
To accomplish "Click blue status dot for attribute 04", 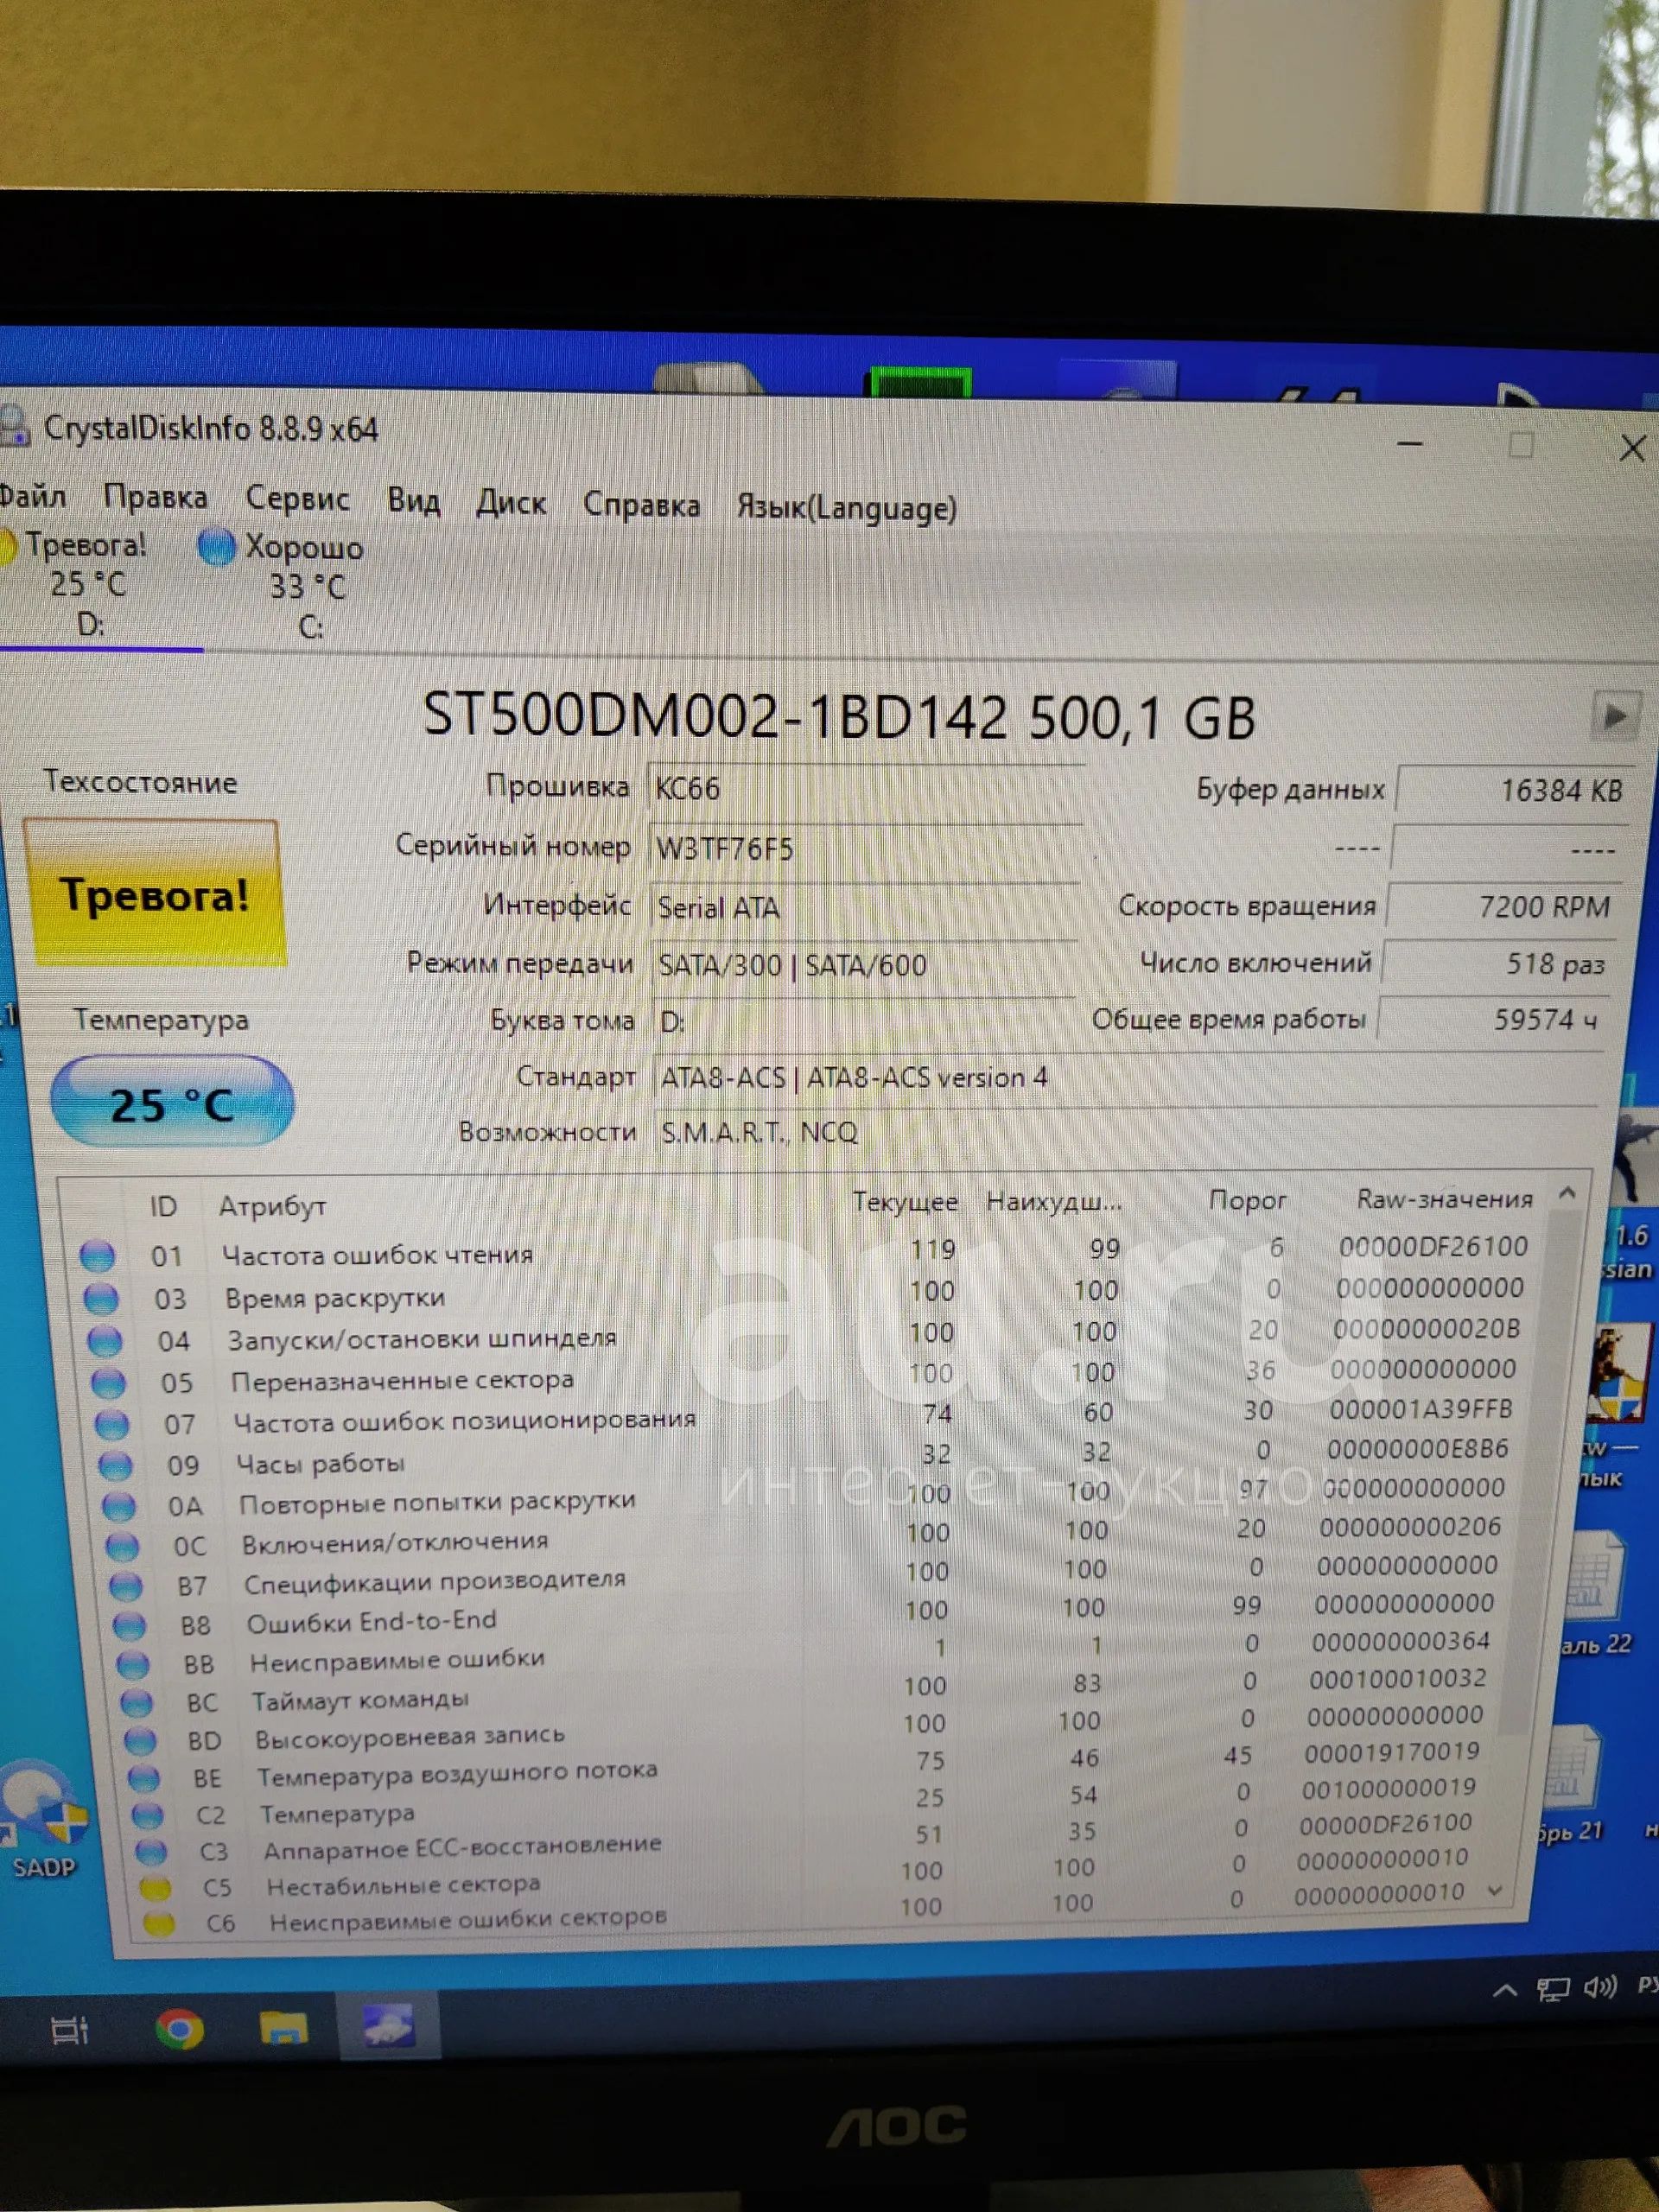I will click(105, 1340).
